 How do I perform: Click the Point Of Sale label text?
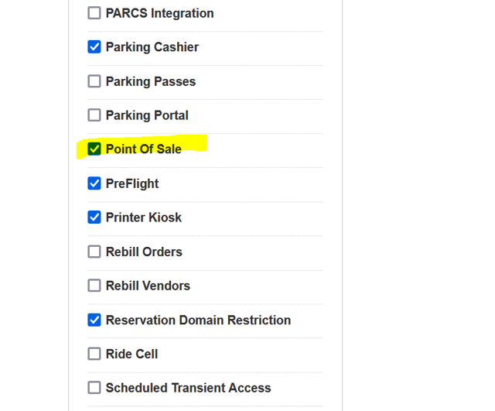point(144,149)
